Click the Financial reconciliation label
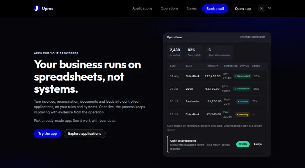 point(252,37)
